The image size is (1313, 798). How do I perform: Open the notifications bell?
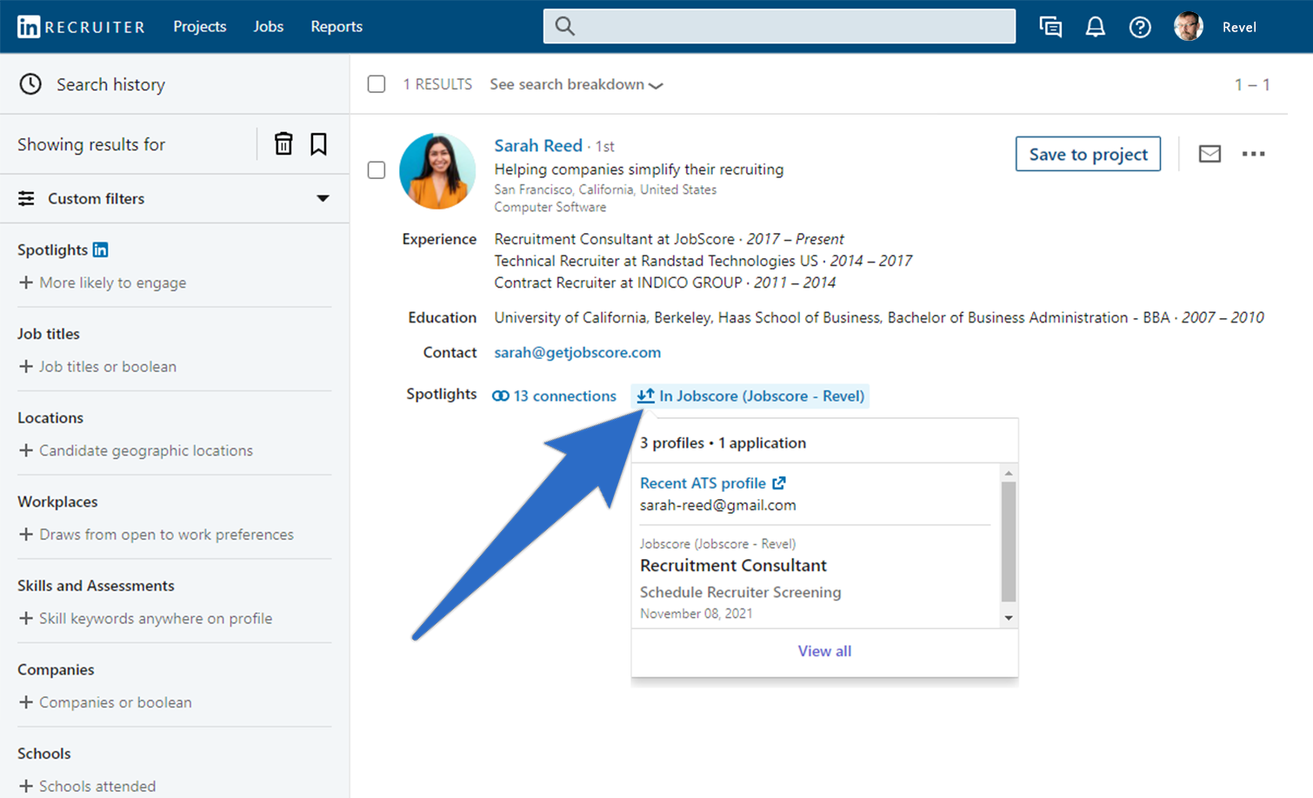pos(1096,27)
